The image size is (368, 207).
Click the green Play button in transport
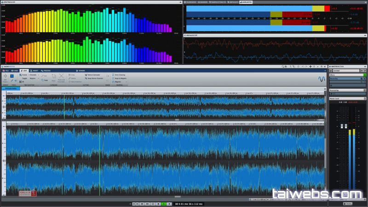pyautogui.click(x=164, y=203)
